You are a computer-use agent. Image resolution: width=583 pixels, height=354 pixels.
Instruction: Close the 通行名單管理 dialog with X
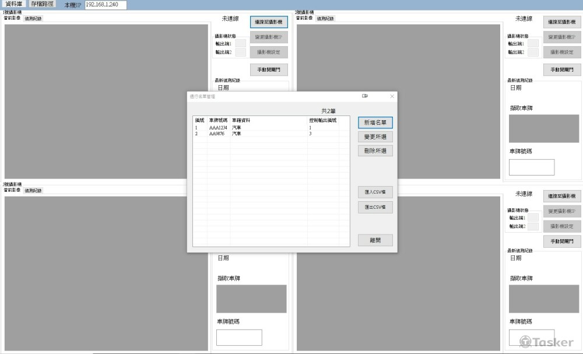pyautogui.click(x=392, y=96)
